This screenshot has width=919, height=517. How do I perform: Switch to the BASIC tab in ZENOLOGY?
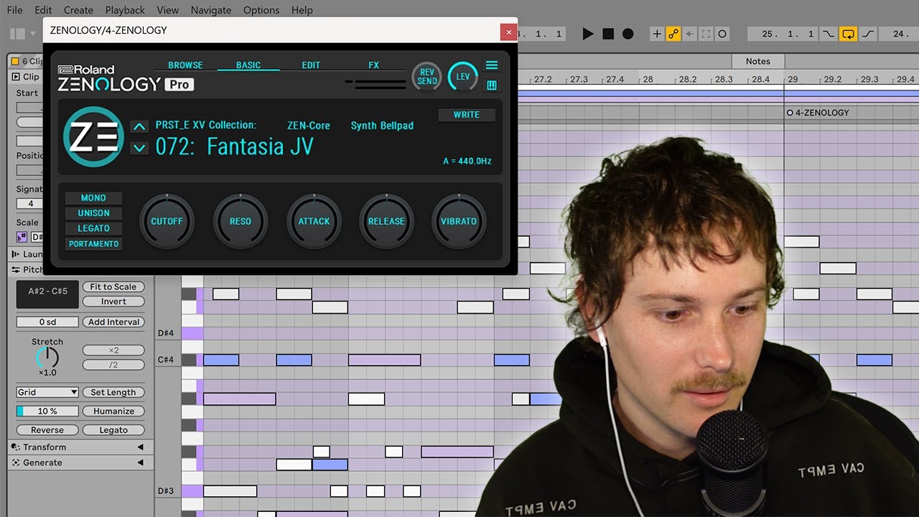coord(248,65)
